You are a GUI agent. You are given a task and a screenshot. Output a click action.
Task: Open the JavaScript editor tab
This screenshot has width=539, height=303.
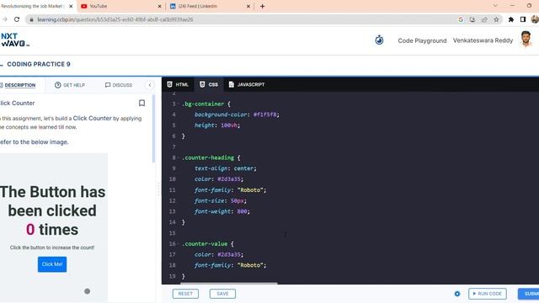click(247, 84)
